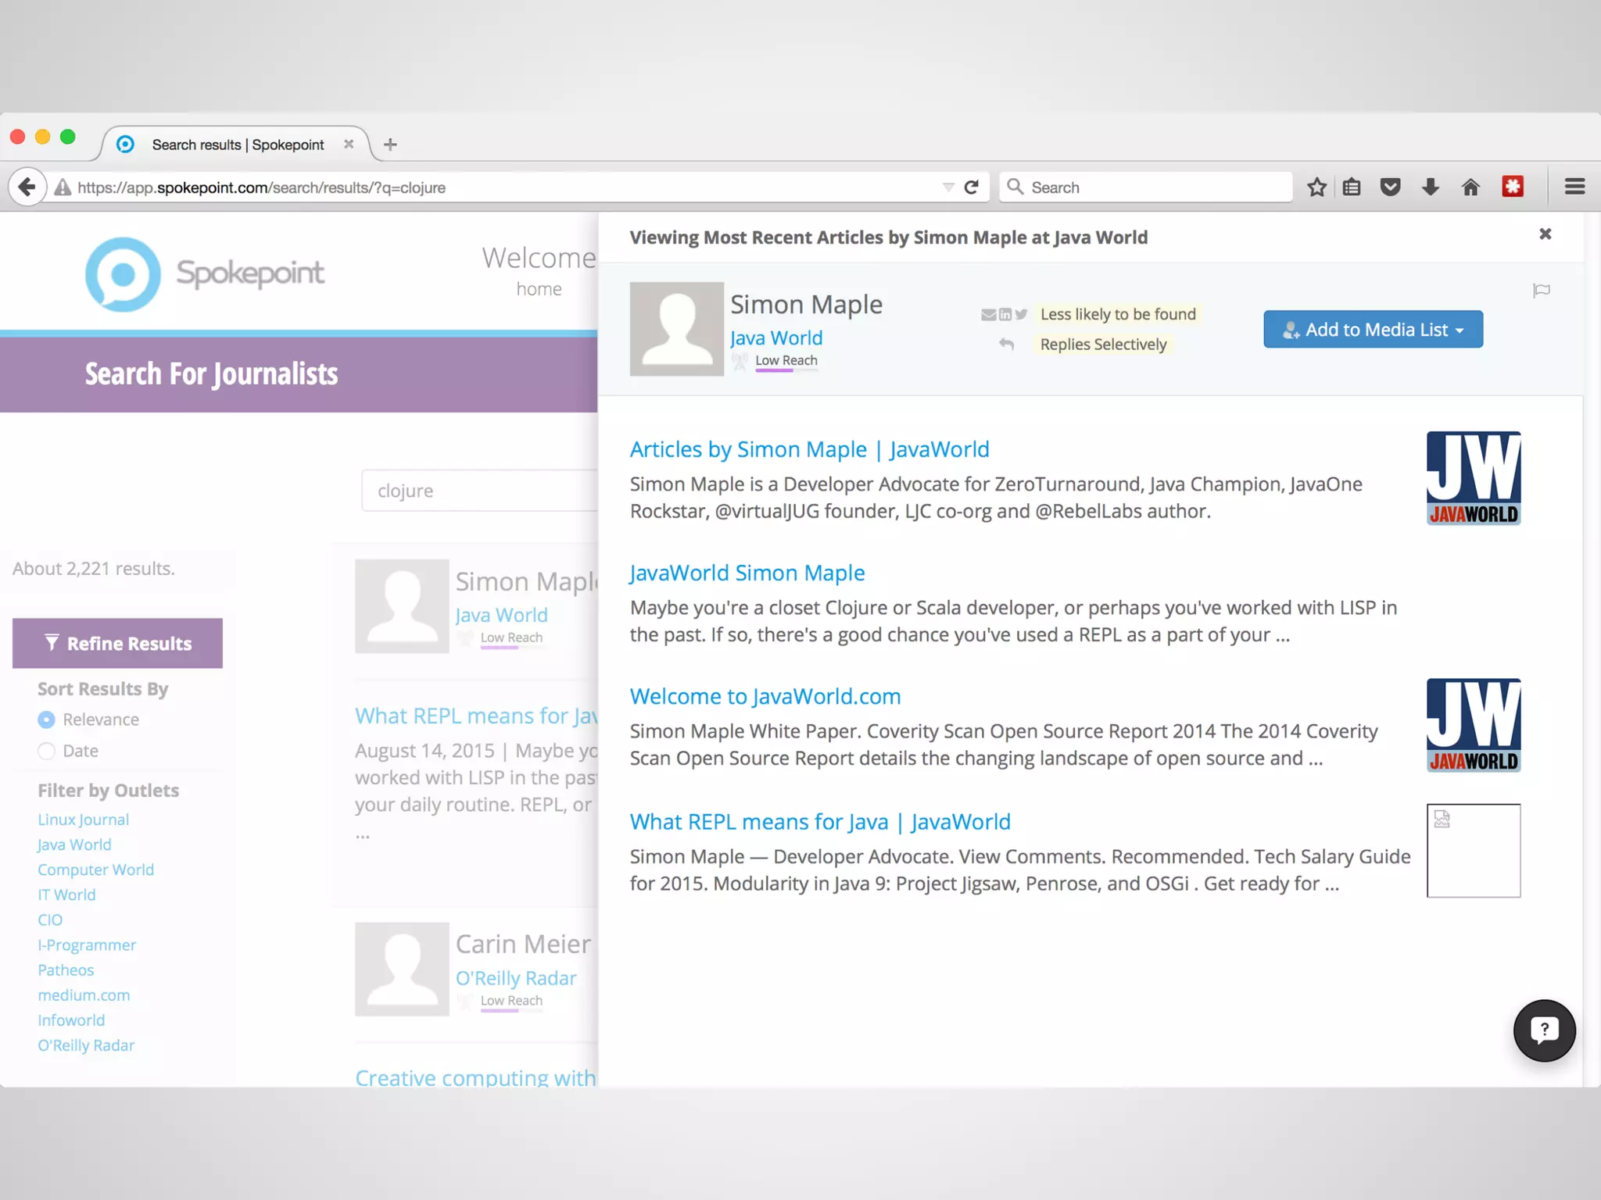1601x1200 pixels.
Task: Open the Add to Media List dropdown
Action: [1373, 330]
